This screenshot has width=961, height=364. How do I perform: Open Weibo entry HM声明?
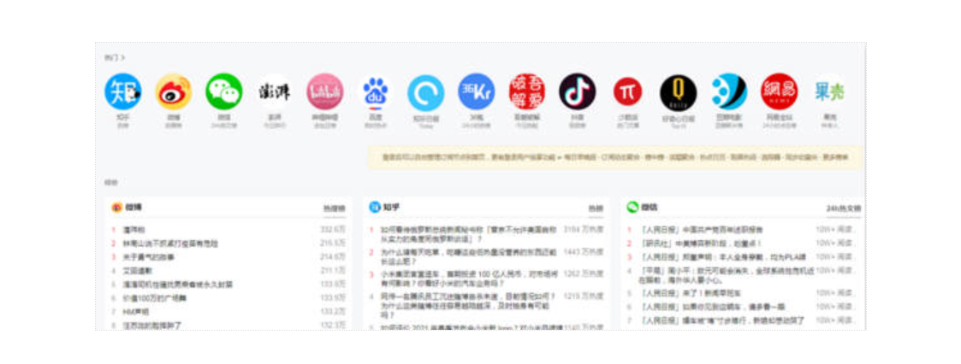tap(136, 311)
